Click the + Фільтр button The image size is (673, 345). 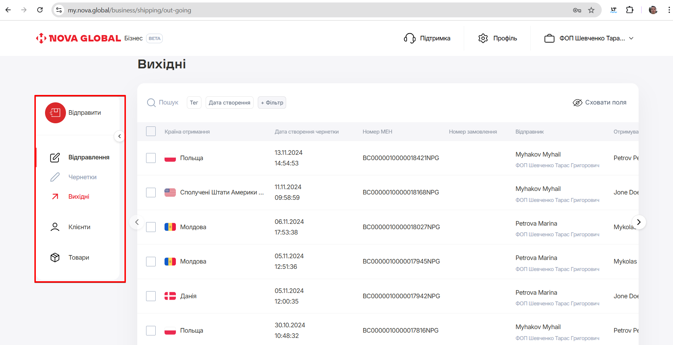coord(272,103)
